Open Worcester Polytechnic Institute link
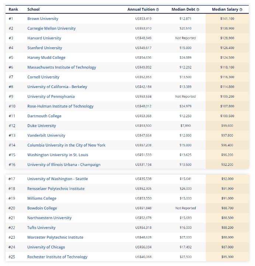Screen dimensions: 255x266 click(55, 237)
